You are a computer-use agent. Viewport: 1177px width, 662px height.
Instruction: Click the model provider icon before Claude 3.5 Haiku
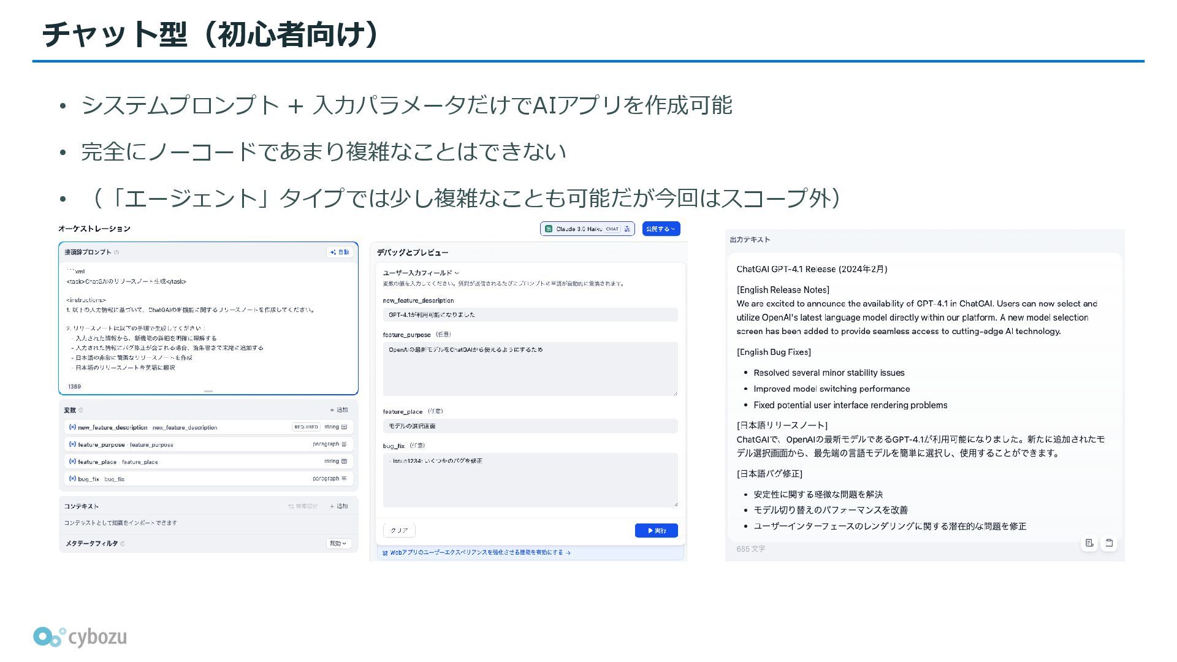coord(549,229)
